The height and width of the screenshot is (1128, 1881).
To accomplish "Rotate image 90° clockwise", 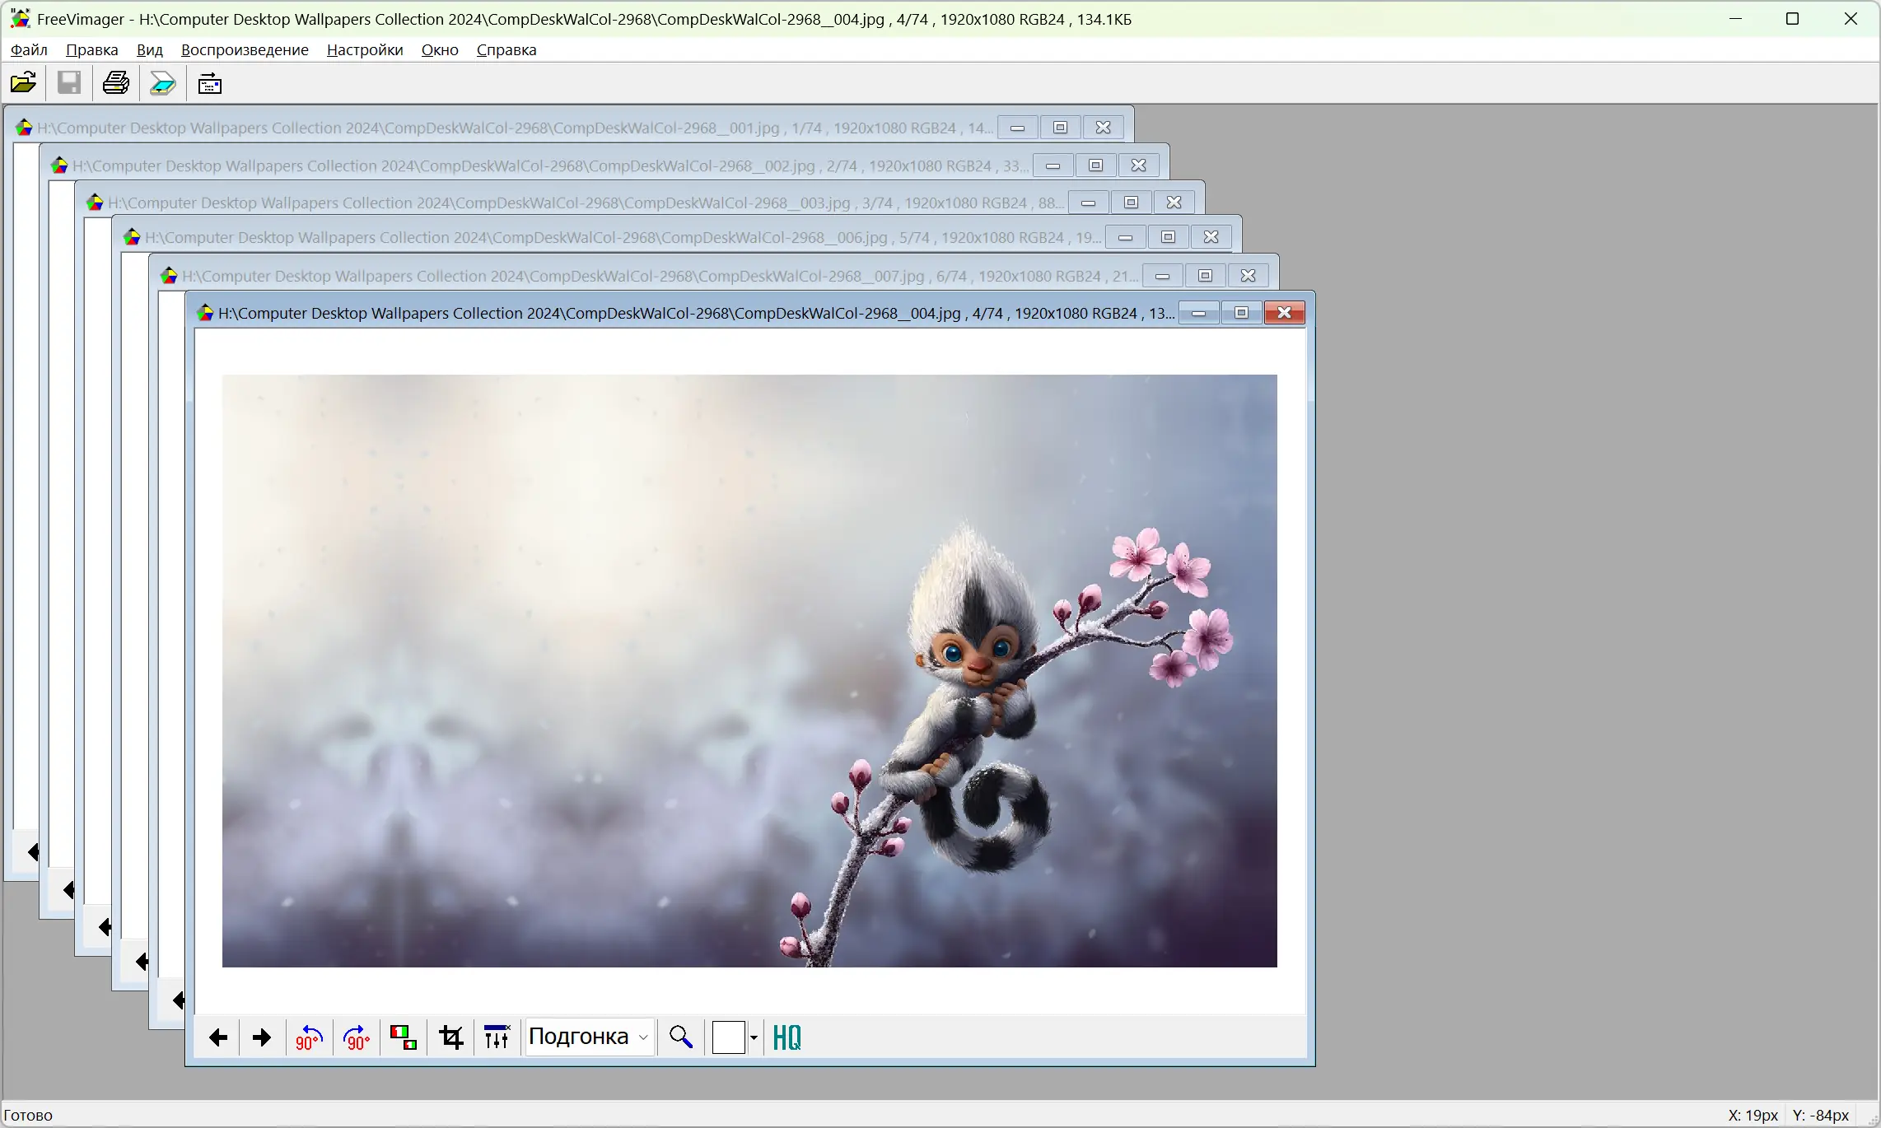I will [357, 1037].
